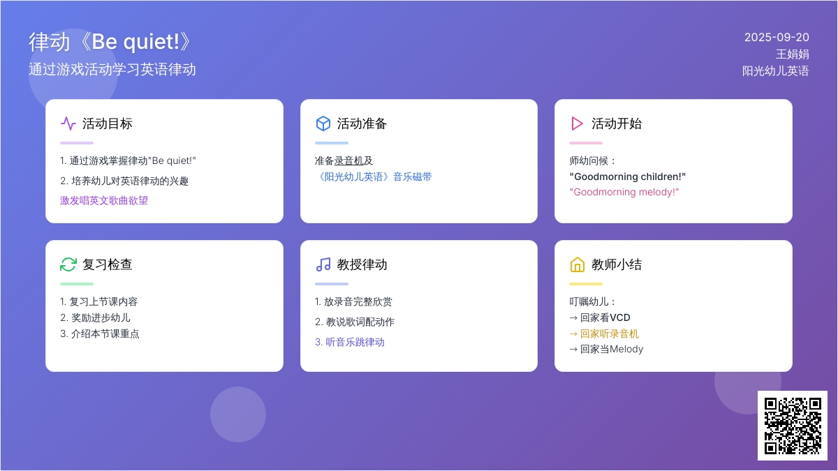Image resolution: width=838 pixels, height=471 pixels.
Task: Click the bold text "Goodmorning children!"
Action: [628, 177]
